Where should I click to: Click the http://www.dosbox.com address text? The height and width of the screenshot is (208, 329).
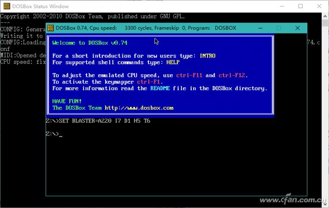139,108
